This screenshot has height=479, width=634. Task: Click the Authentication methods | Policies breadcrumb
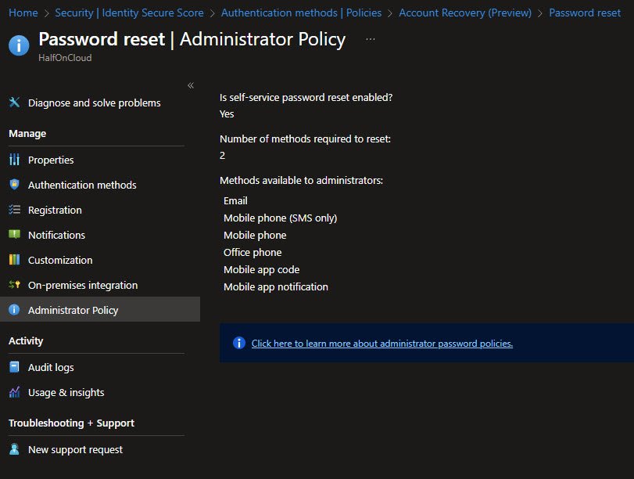[301, 13]
